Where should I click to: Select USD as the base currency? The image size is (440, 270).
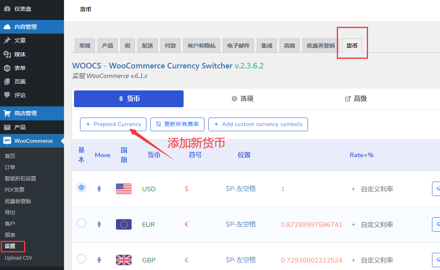click(x=81, y=188)
